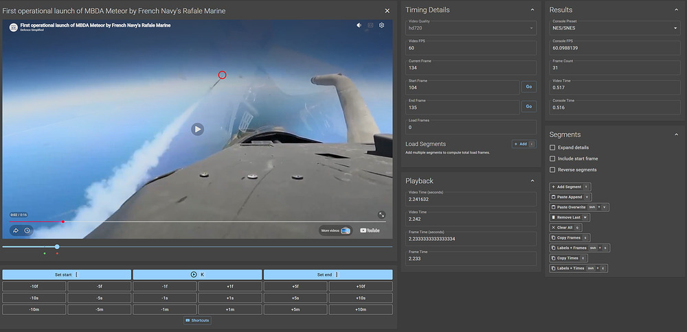Jump forward ten minutes with +10m
The image size is (687, 332).
click(x=361, y=309)
